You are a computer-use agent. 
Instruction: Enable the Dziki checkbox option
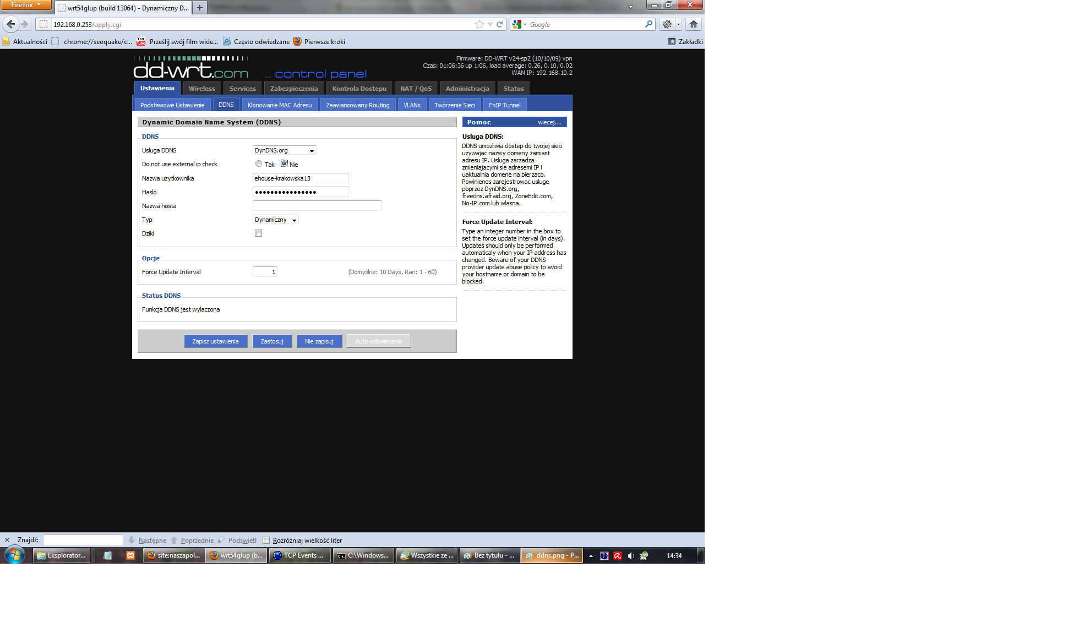(x=258, y=233)
